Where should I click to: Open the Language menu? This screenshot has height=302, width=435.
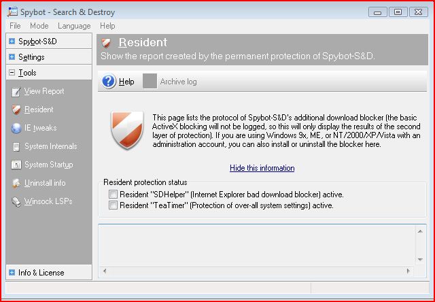(x=74, y=26)
